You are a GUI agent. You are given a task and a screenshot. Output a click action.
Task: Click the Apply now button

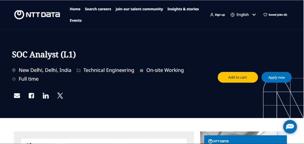coord(276,77)
